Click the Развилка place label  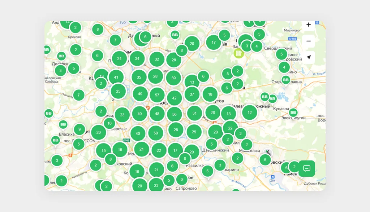[195, 165]
